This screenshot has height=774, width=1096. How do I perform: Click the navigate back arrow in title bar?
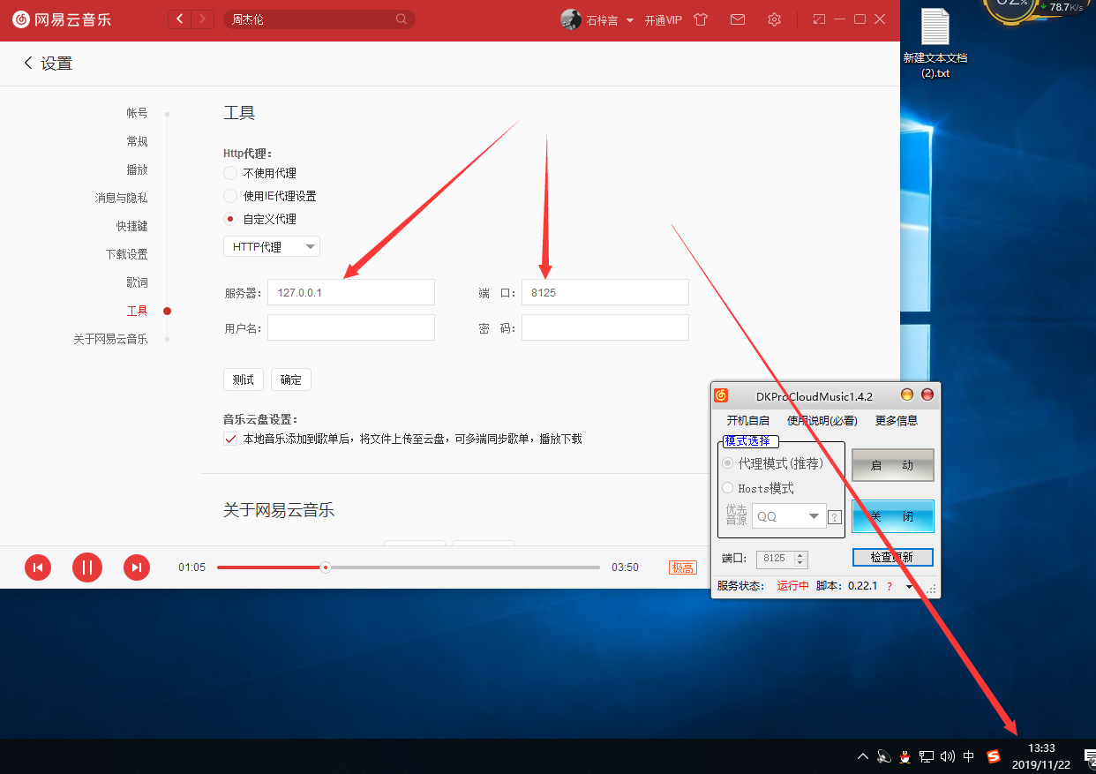[180, 19]
